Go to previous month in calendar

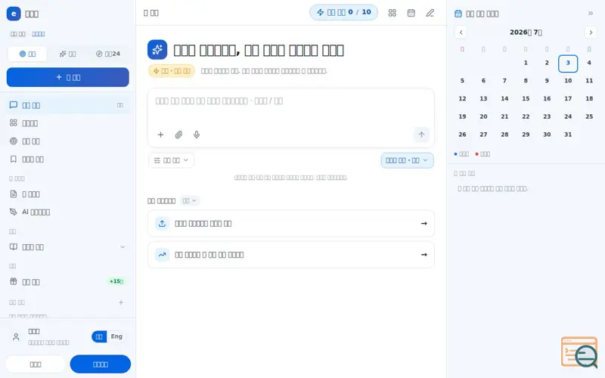(x=461, y=33)
